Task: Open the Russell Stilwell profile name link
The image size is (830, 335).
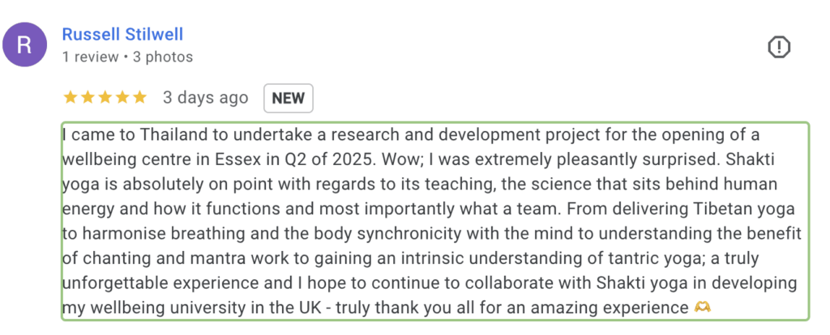Action: (x=122, y=34)
